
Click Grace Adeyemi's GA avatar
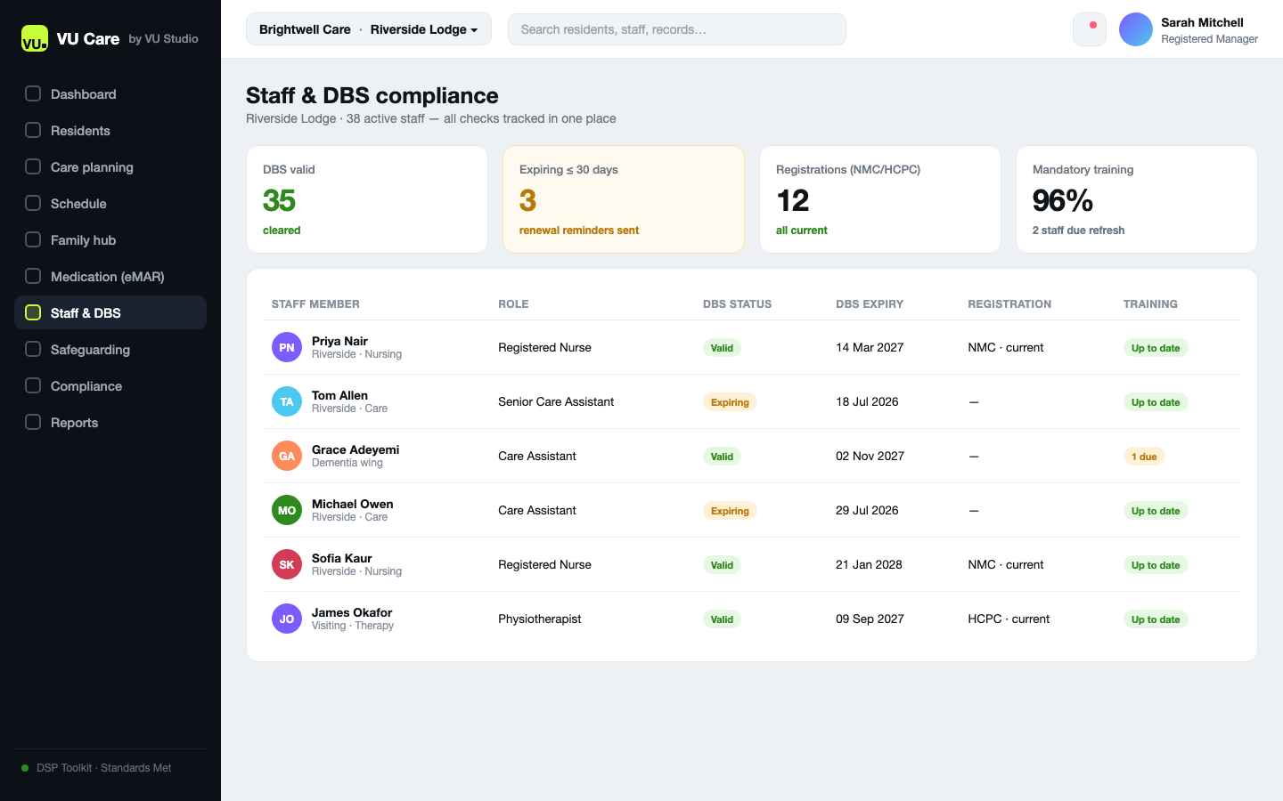click(287, 456)
